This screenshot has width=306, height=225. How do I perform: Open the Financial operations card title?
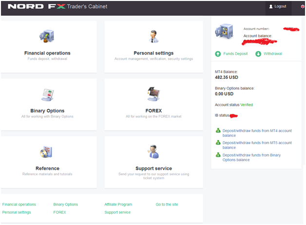click(x=47, y=53)
